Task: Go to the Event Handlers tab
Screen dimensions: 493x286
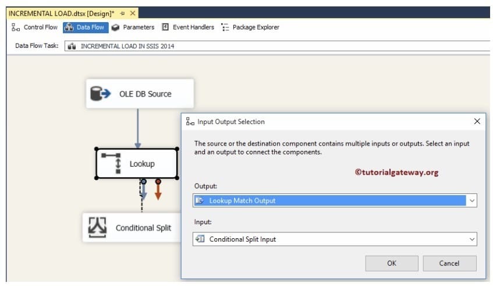Action: click(x=188, y=27)
